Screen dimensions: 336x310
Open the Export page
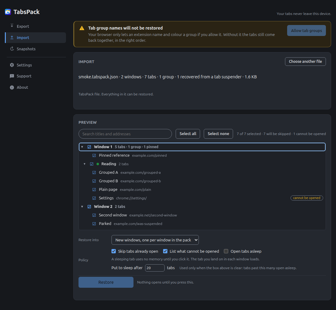pyautogui.click(x=35, y=26)
